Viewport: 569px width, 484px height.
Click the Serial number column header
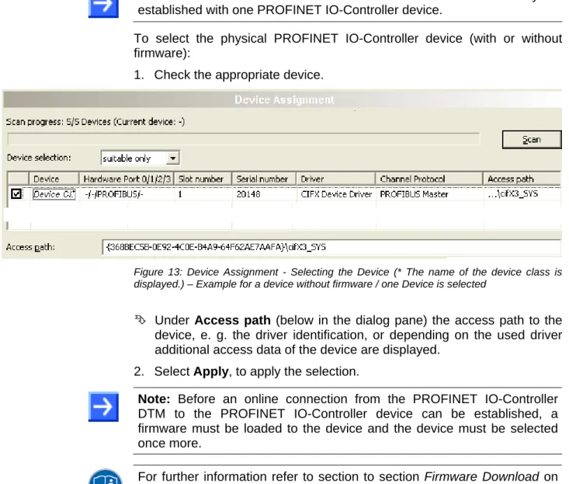tap(264, 179)
